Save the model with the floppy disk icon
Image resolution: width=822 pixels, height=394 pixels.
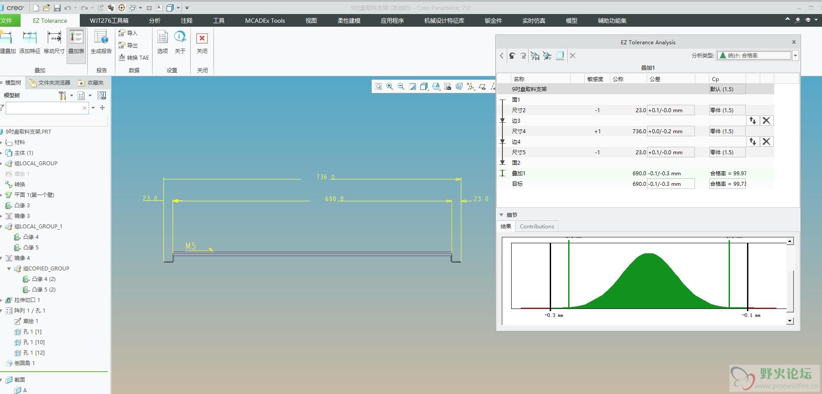pos(57,8)
